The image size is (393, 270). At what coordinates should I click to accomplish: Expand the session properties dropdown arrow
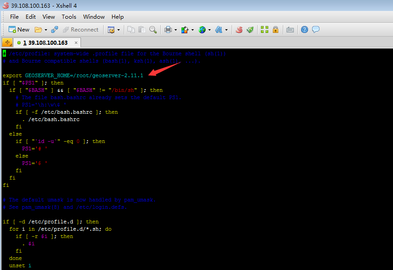tap(119, 30)
